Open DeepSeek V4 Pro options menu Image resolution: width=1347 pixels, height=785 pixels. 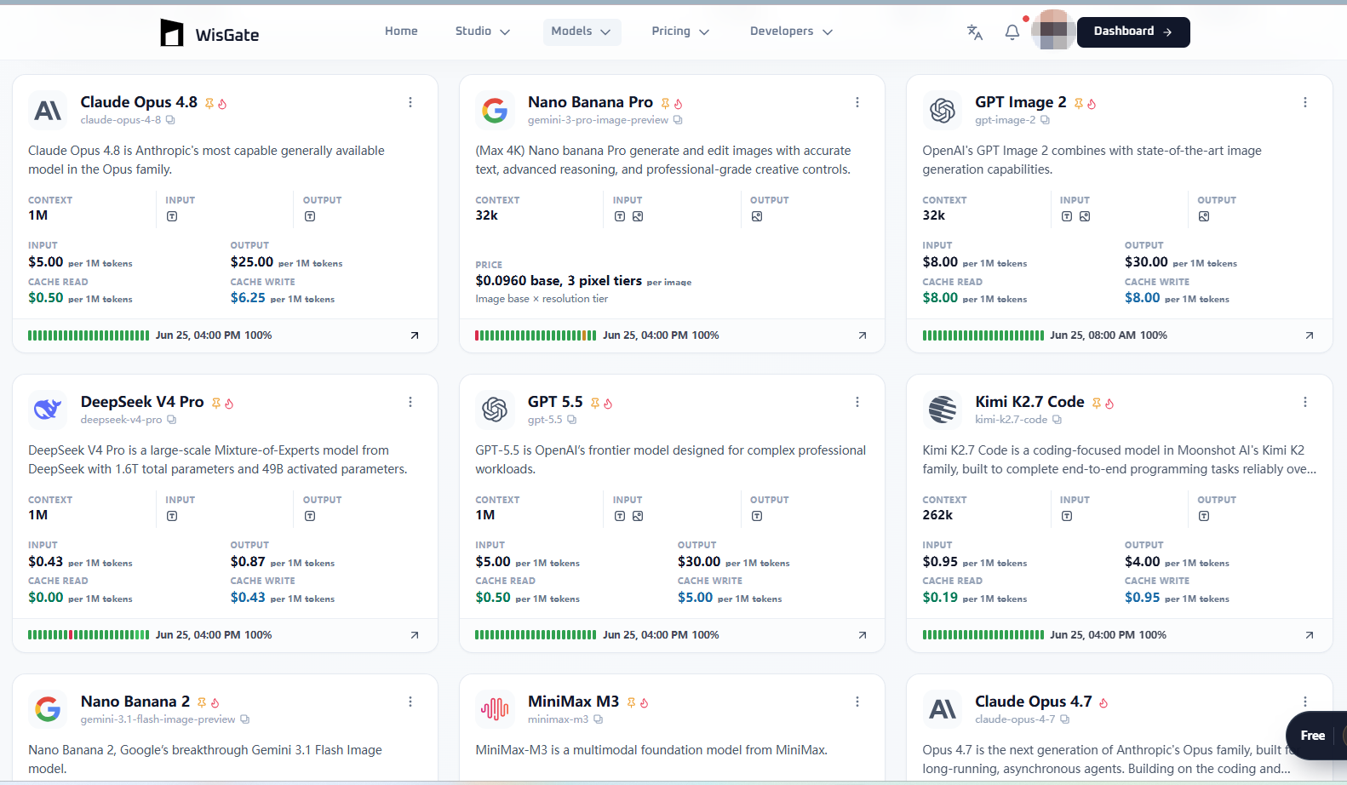(x=410, y=402)
